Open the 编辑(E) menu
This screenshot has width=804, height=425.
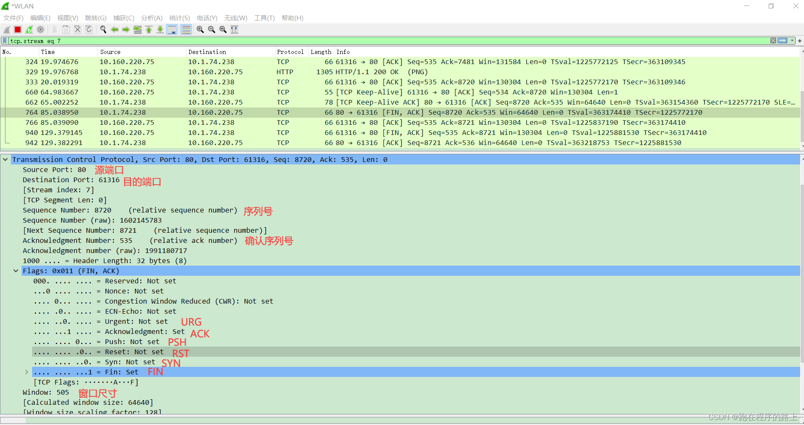coord(40,18)
